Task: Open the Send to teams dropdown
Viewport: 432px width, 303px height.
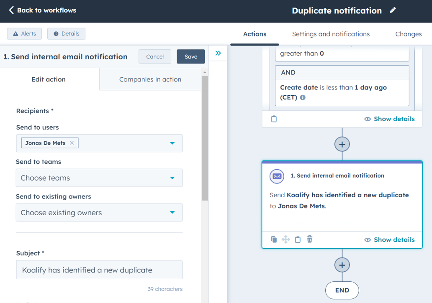Action: 99,178
